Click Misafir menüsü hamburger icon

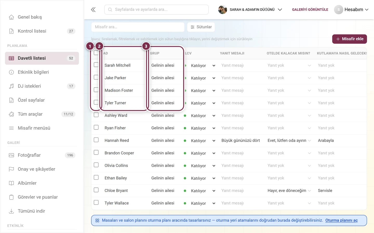[11, 128]
